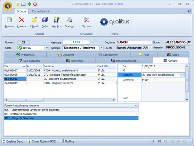194x146 pixels.
Task: Open the help question mark icon
Action: coord(189,11)
